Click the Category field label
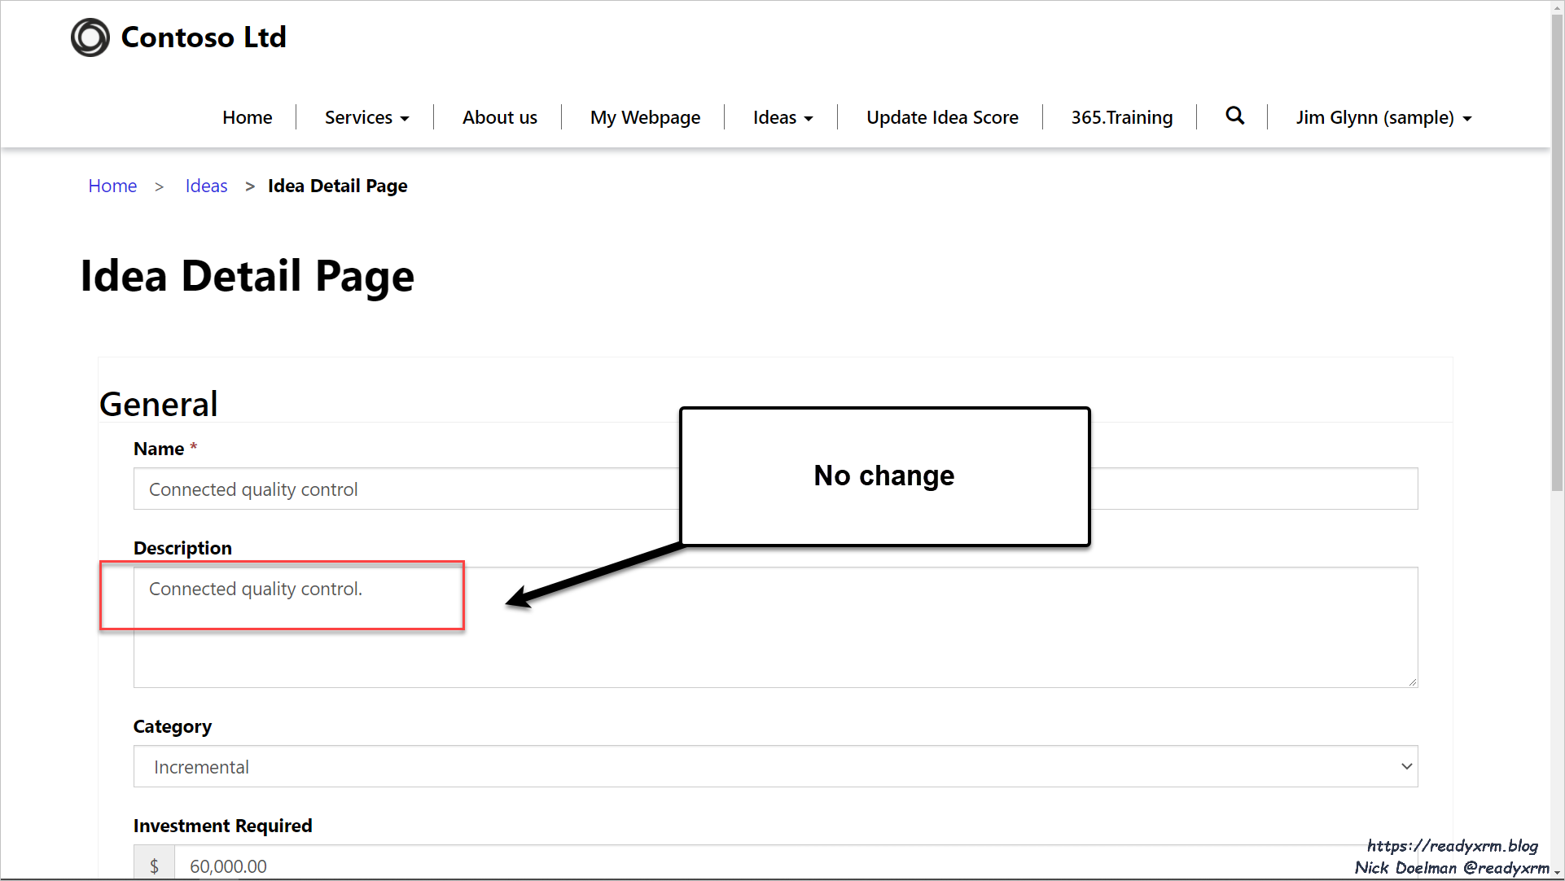Image resolution: width=1565 pixels, height=881 pixels. tap(173, 726)
